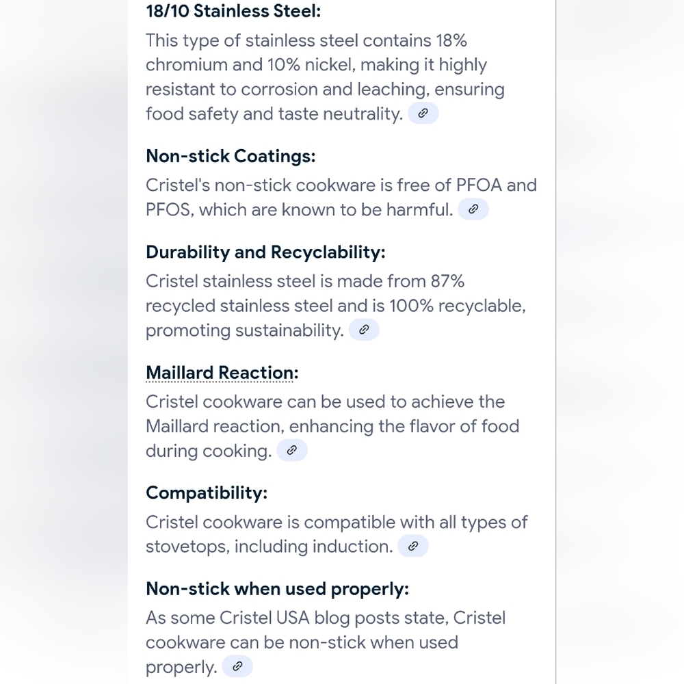Open source link after 'taste neutrality'
This screenshot has width=684, height=684.
(423, 114)
